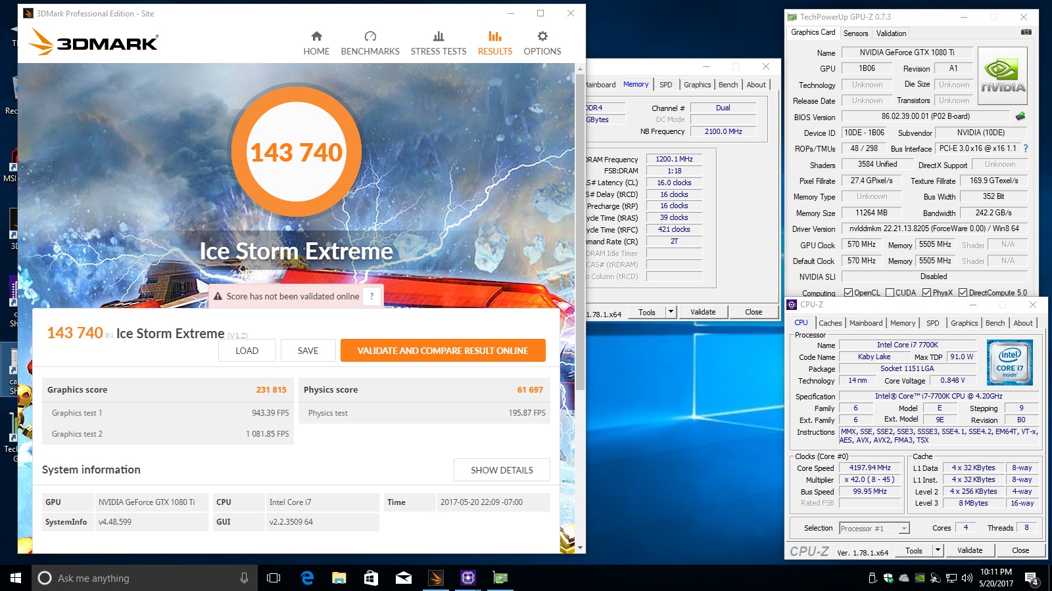The height and width of the screenshot is (591, 1052).
Task: Open the Mail app from the taskbar
Action: pyautogui.click(x=404, y=578)
